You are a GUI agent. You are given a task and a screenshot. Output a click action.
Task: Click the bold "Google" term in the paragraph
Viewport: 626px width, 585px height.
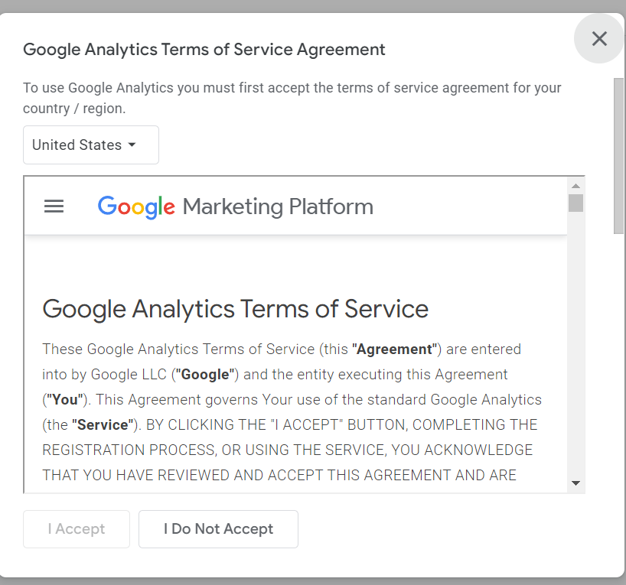click(x=204, y=375)
